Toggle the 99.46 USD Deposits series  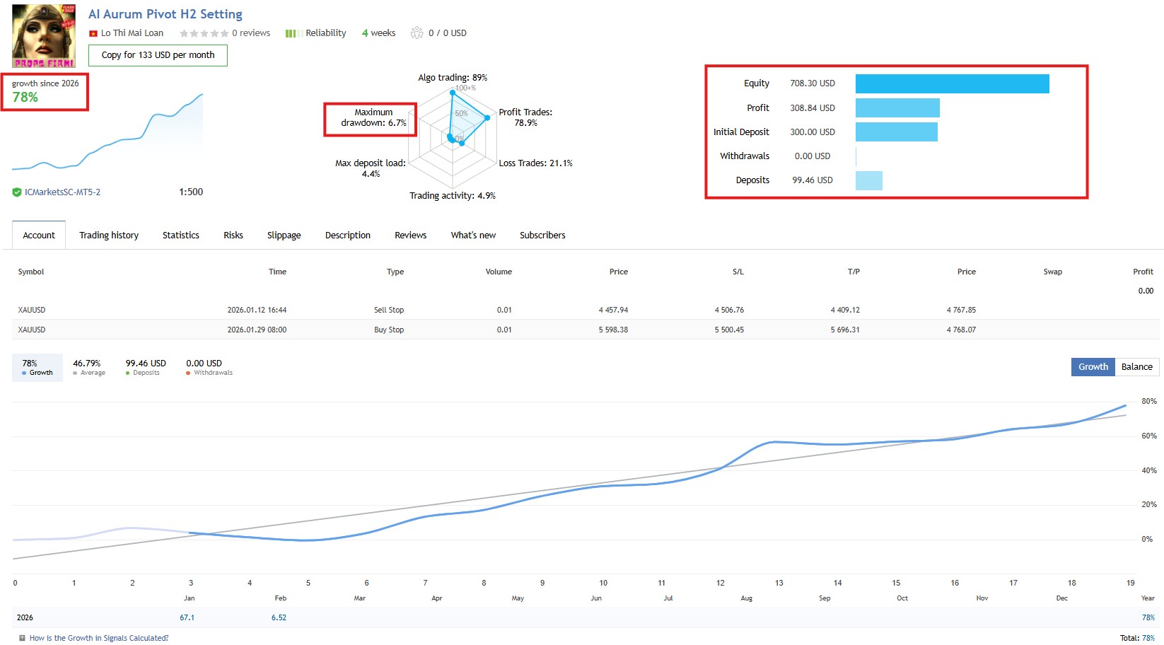(146, 368)
